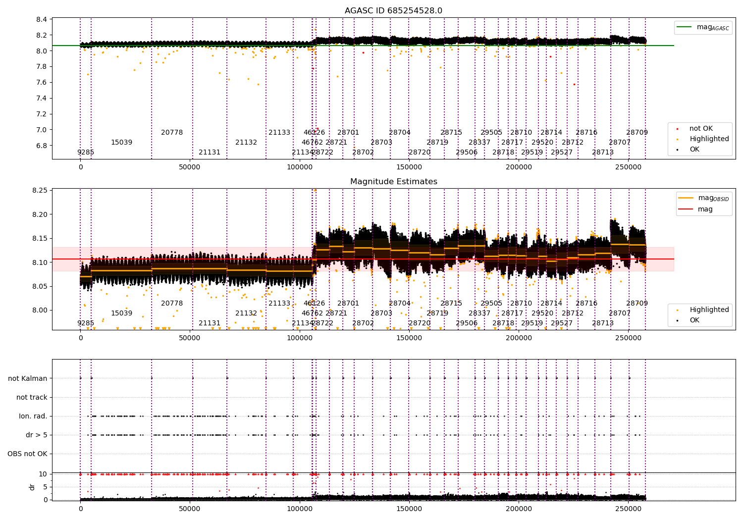
Task: Click obsid 20778 in Magnitude Estimates plot
Action: [172, 303]
